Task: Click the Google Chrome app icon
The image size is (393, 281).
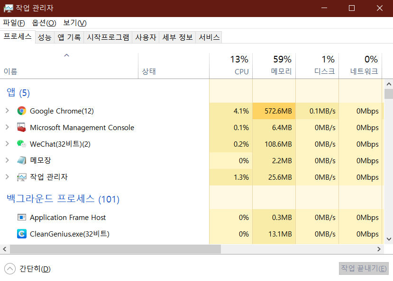Action: pos(22,111)
